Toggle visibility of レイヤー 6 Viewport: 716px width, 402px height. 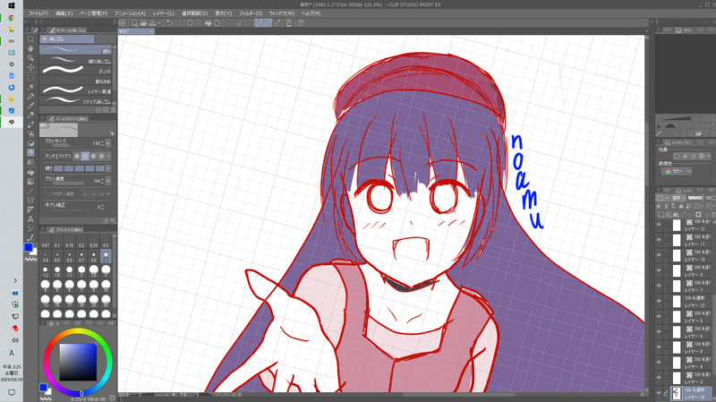[x=659, y=331]
